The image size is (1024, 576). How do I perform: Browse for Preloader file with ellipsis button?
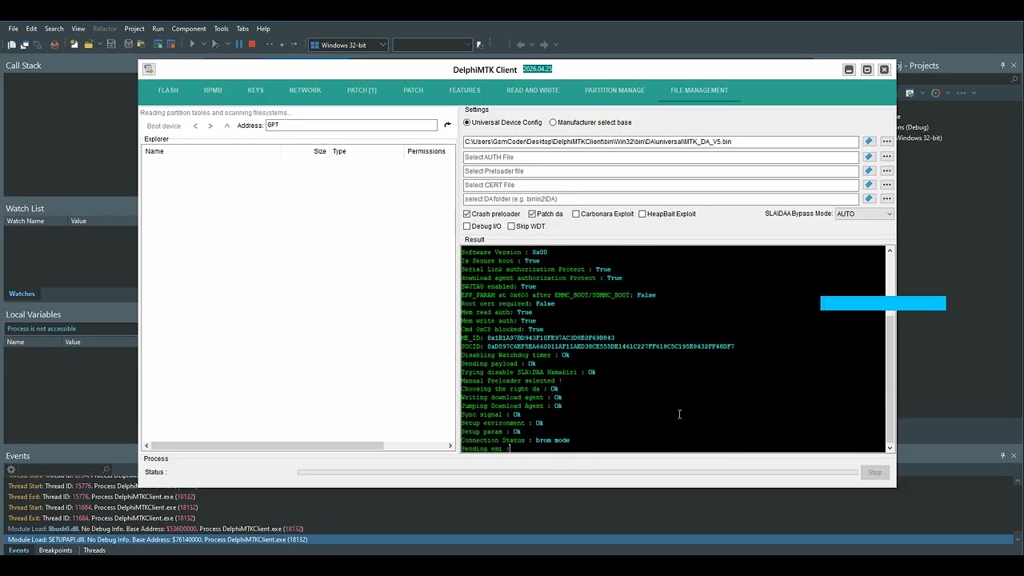click(886, 171)
